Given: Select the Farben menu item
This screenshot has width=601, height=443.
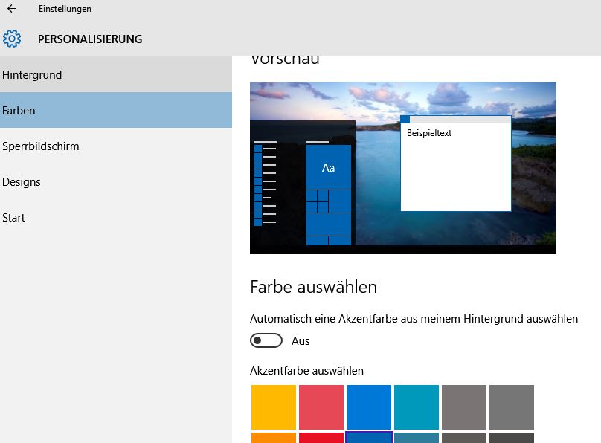Looking at the screenshot, I should 116,110.
